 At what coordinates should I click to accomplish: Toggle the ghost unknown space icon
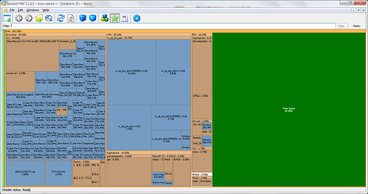[x=125, y=18]
